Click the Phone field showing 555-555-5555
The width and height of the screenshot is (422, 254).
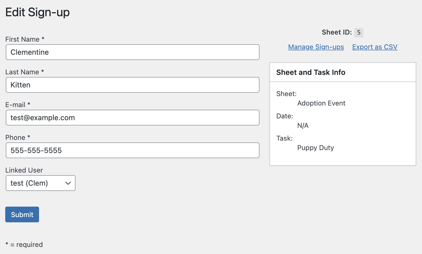point(133,150)
